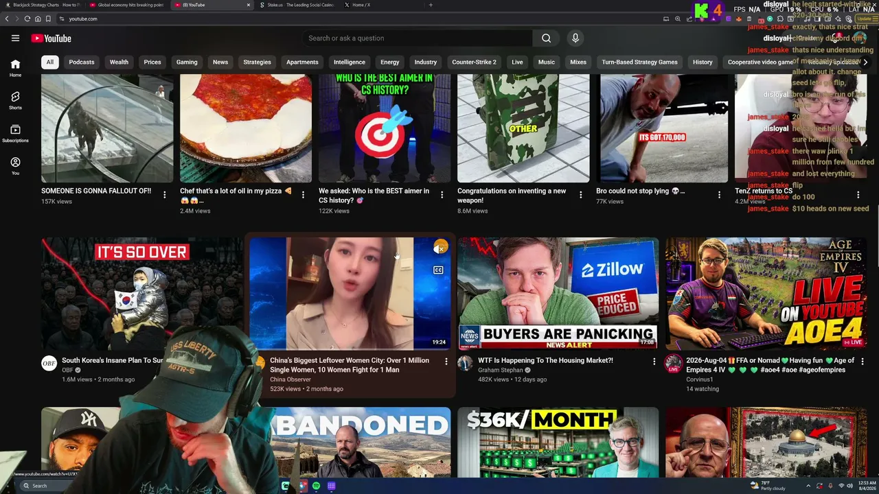Image resolution: width=879 pixels, height=494 pixels.
Task: Click the YouTube search input field
Action: 417,38
